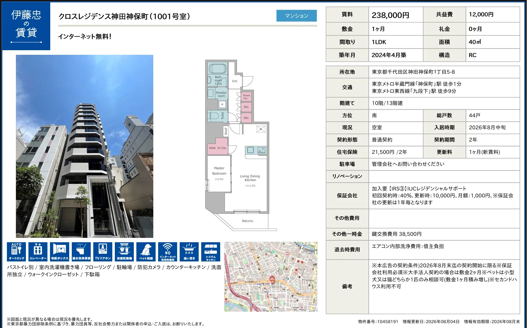Click the 温水洗浄便座 washlet icon
The image size is (527, 328).
click(x=81, y=252)
